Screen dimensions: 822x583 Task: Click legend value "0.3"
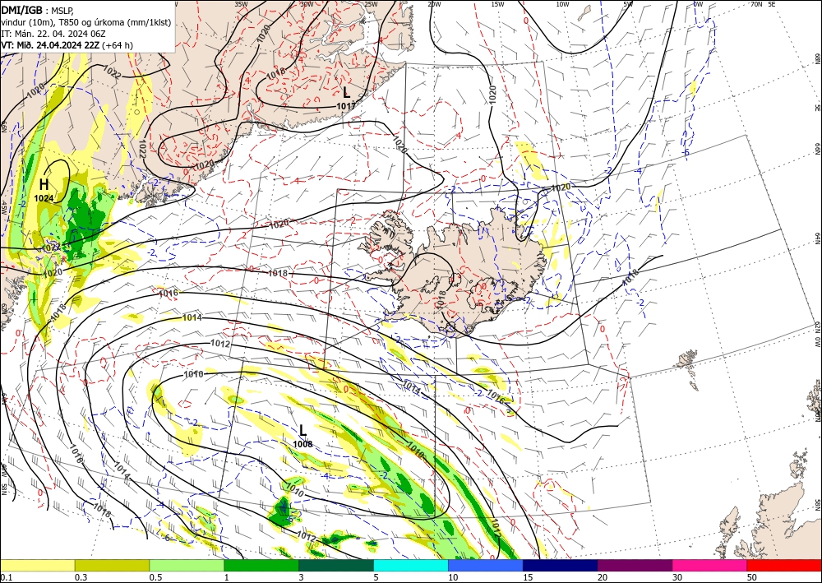tap(80, 577)
